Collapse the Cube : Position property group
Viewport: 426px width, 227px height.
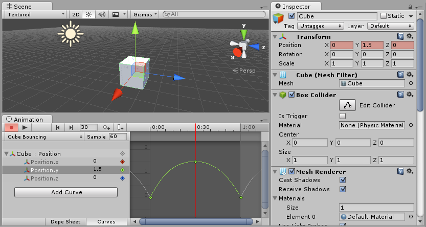click(x=7, y=154)
